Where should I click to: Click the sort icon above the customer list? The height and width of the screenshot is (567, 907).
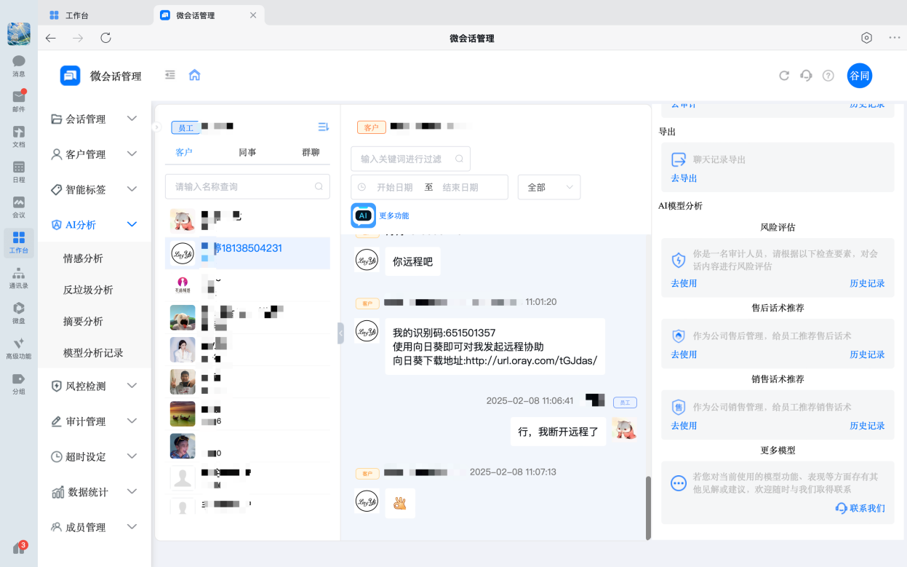coord(323,127)
